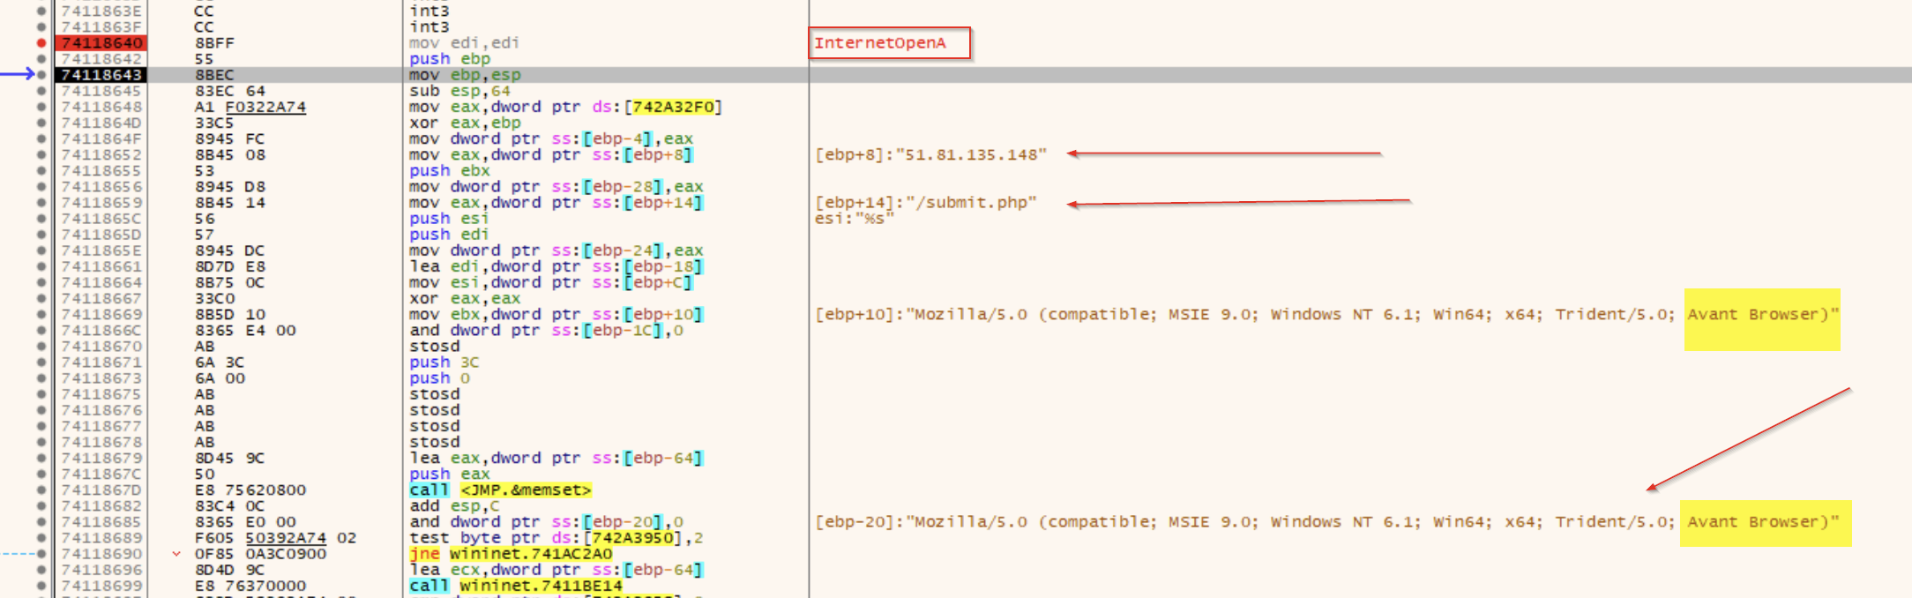Click the "lea edi,dword ptr ss:[ebp-18]" instruction

click(556, 266)
